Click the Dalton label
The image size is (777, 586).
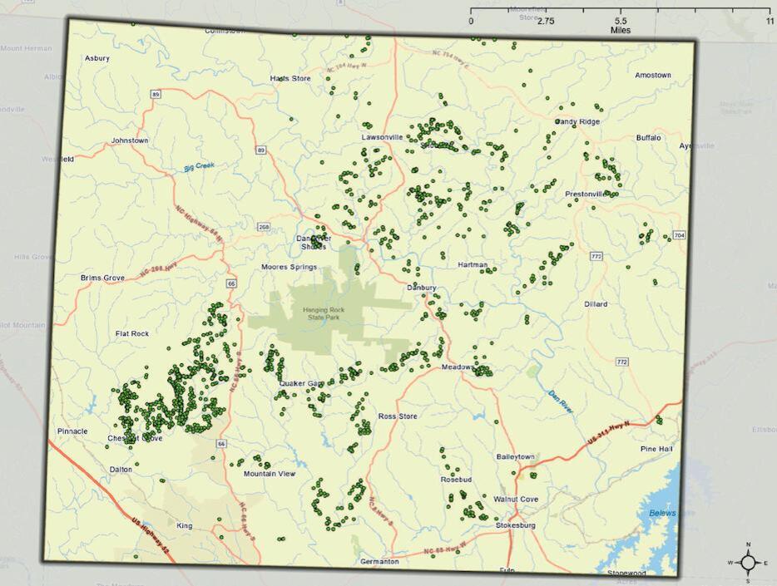[x=121, y=469]
